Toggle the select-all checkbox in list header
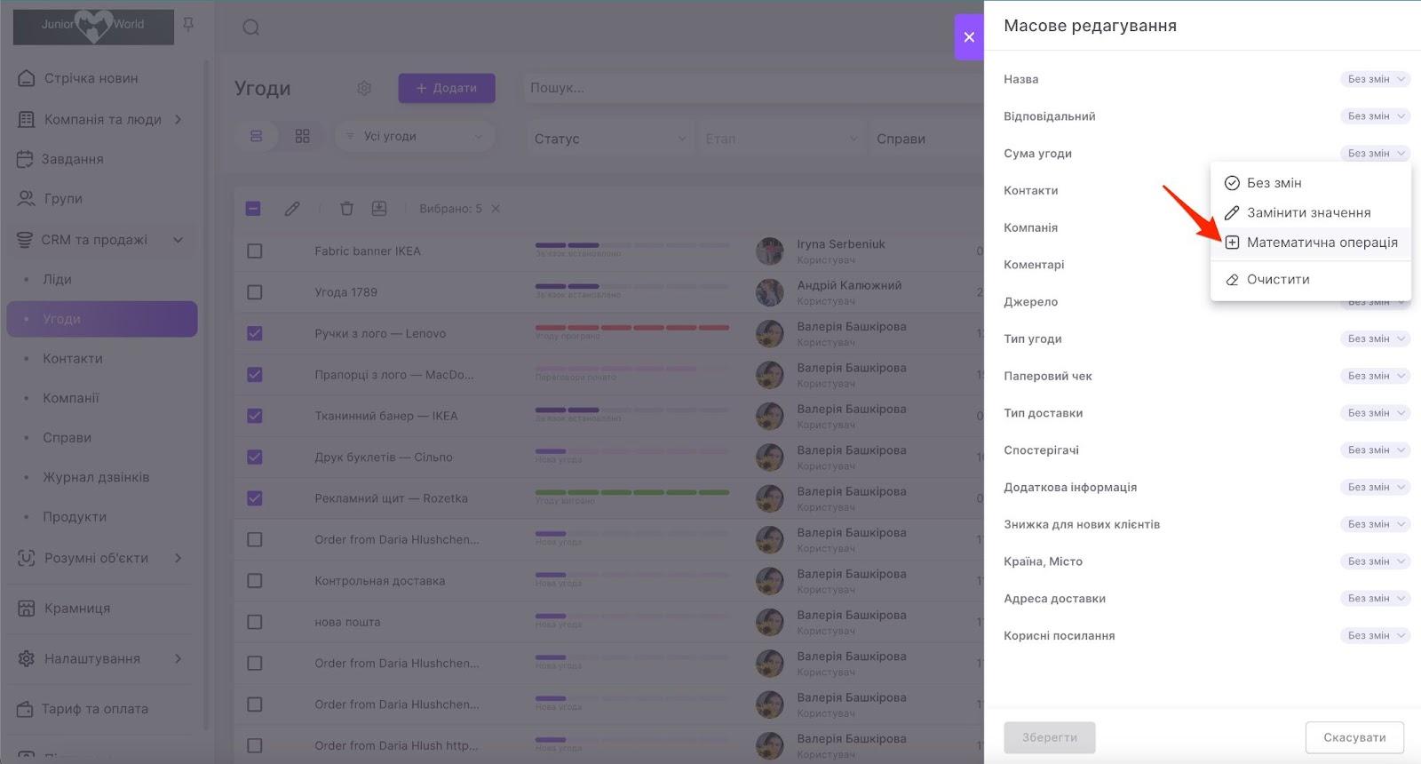Screen dimensions: 1421x764 click(x=253, y=209)
